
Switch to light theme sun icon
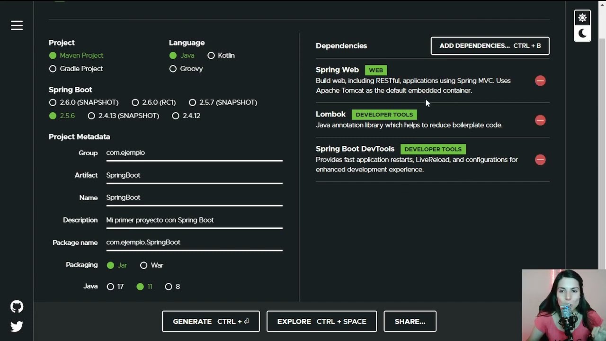[x=582, y=18]
